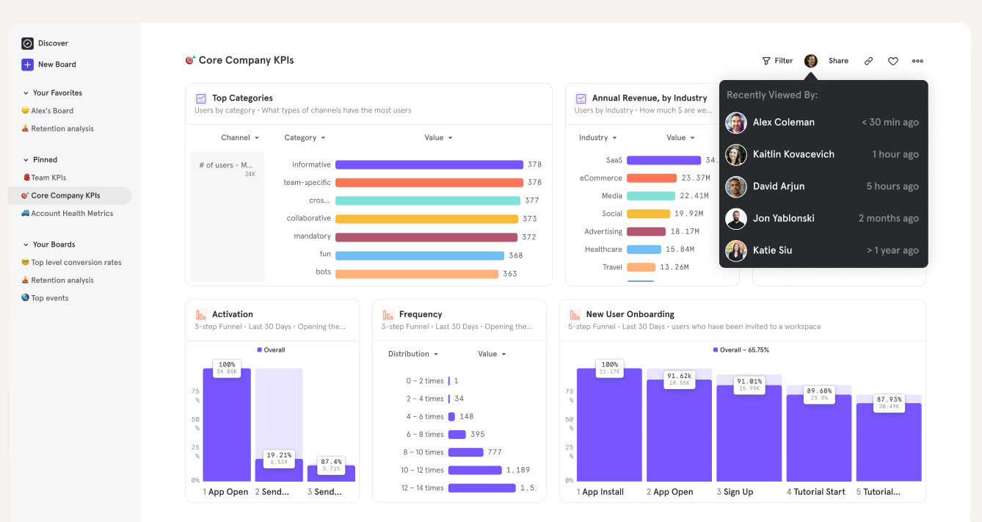Click the viewer avatar in the header
The width and height of the screenshot is (982, 522).
click(811, 61)
